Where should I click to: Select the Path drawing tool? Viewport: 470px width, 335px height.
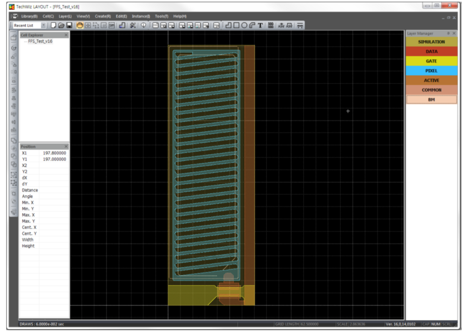click(252, 25)
